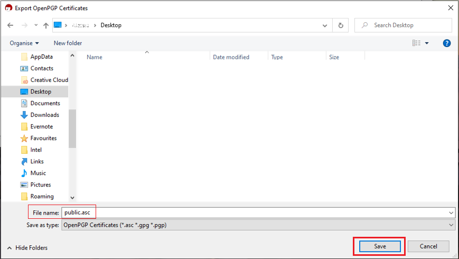The image size is (459, 259).
Task: Change the view layout icon
Action: pyautogui.click(x=417, y=43)
